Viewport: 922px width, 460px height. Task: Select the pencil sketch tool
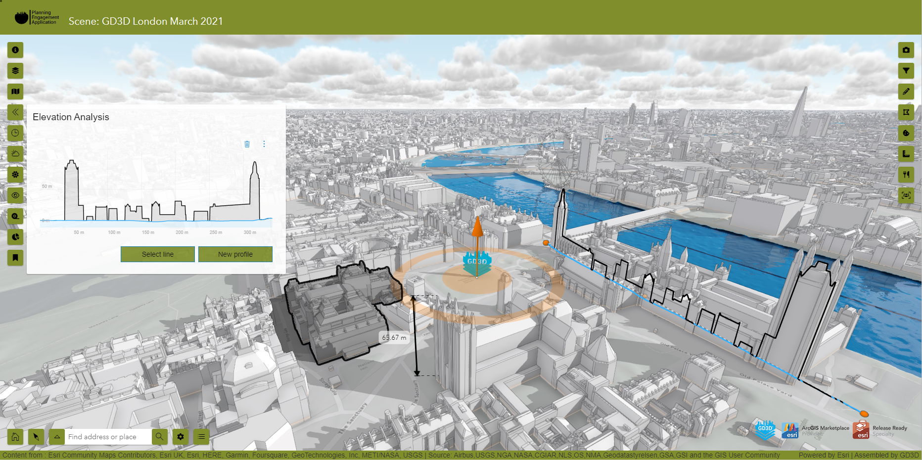[906, 92]
